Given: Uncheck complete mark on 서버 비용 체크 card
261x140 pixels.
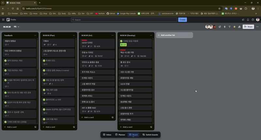Looking at the screenshot, I should pyautogui.click(x=44, y=119).
